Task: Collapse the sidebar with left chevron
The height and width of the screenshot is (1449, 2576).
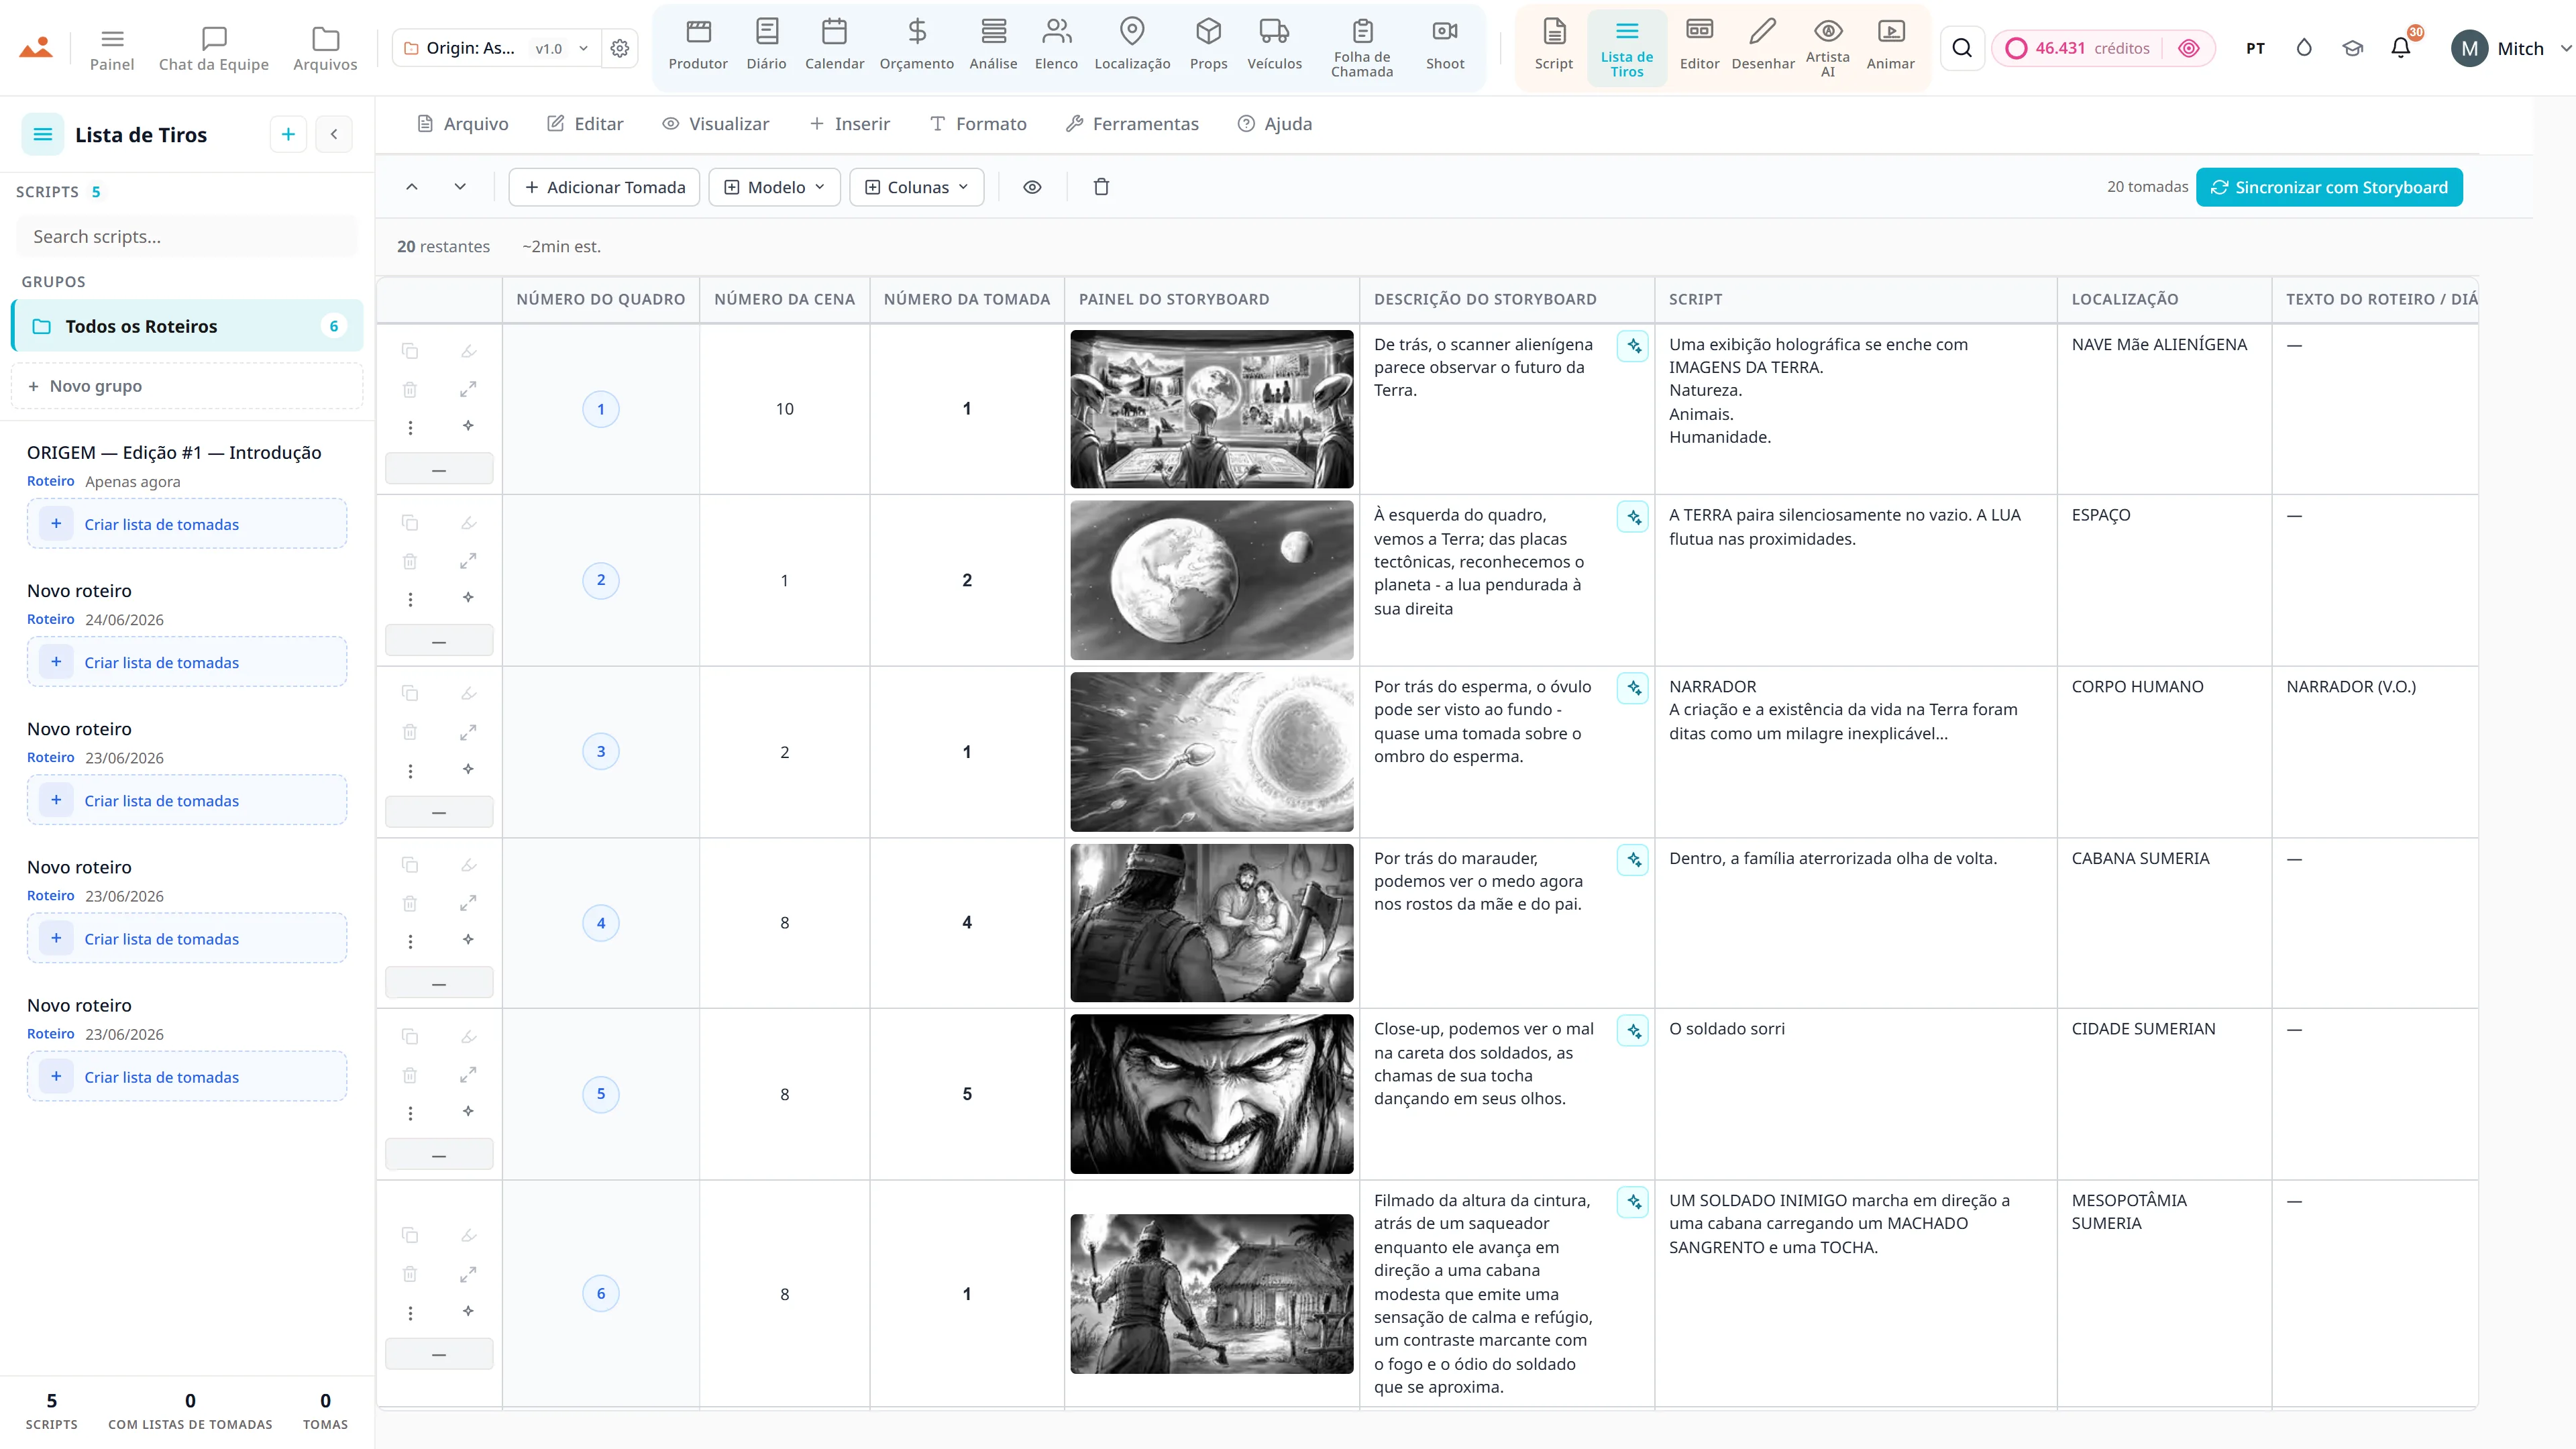Action: point(334,134)
